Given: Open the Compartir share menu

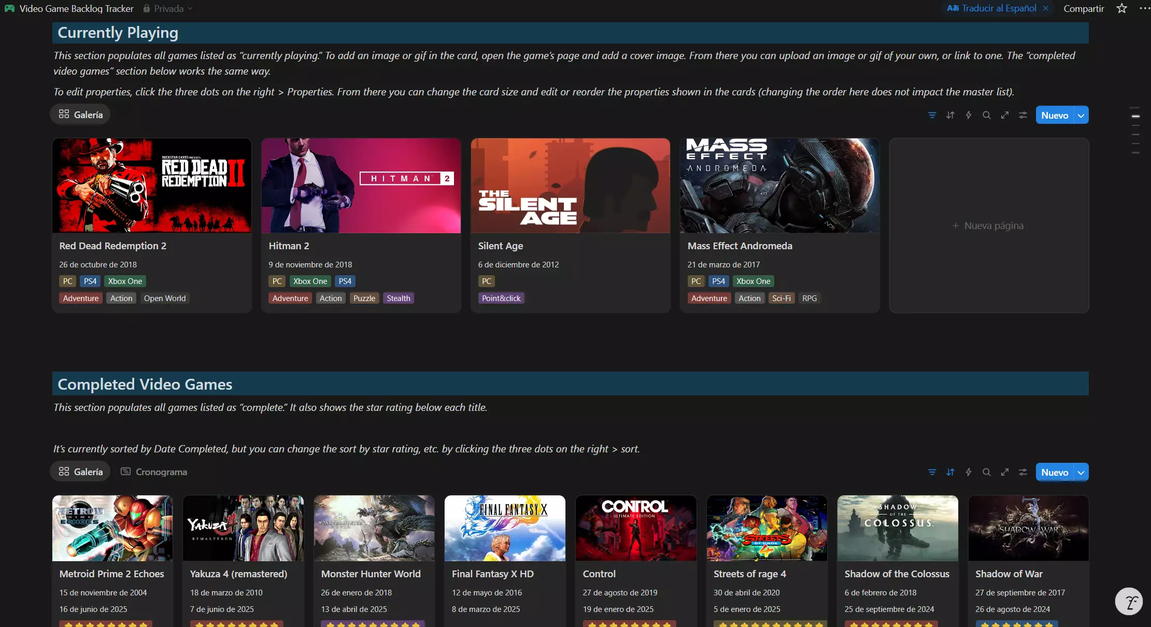Looking at the screenshot, I should (1084, 8).
